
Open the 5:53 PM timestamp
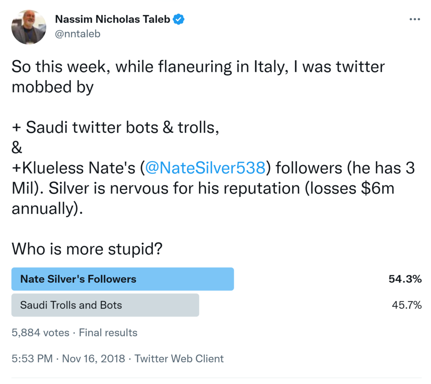(x=32, y=359)
